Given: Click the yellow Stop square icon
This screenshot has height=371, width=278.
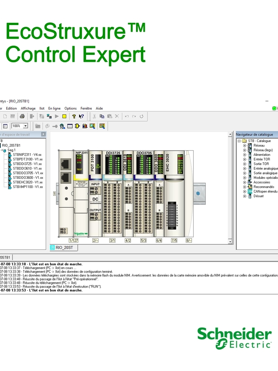Looking at the screenshot, I should click(64, 116).
